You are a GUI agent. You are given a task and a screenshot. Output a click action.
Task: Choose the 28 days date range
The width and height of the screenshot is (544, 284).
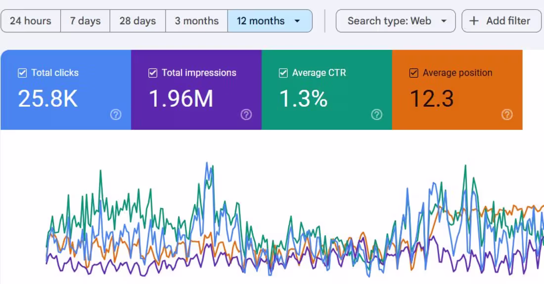pyautogui.click(x=138, y=21)
